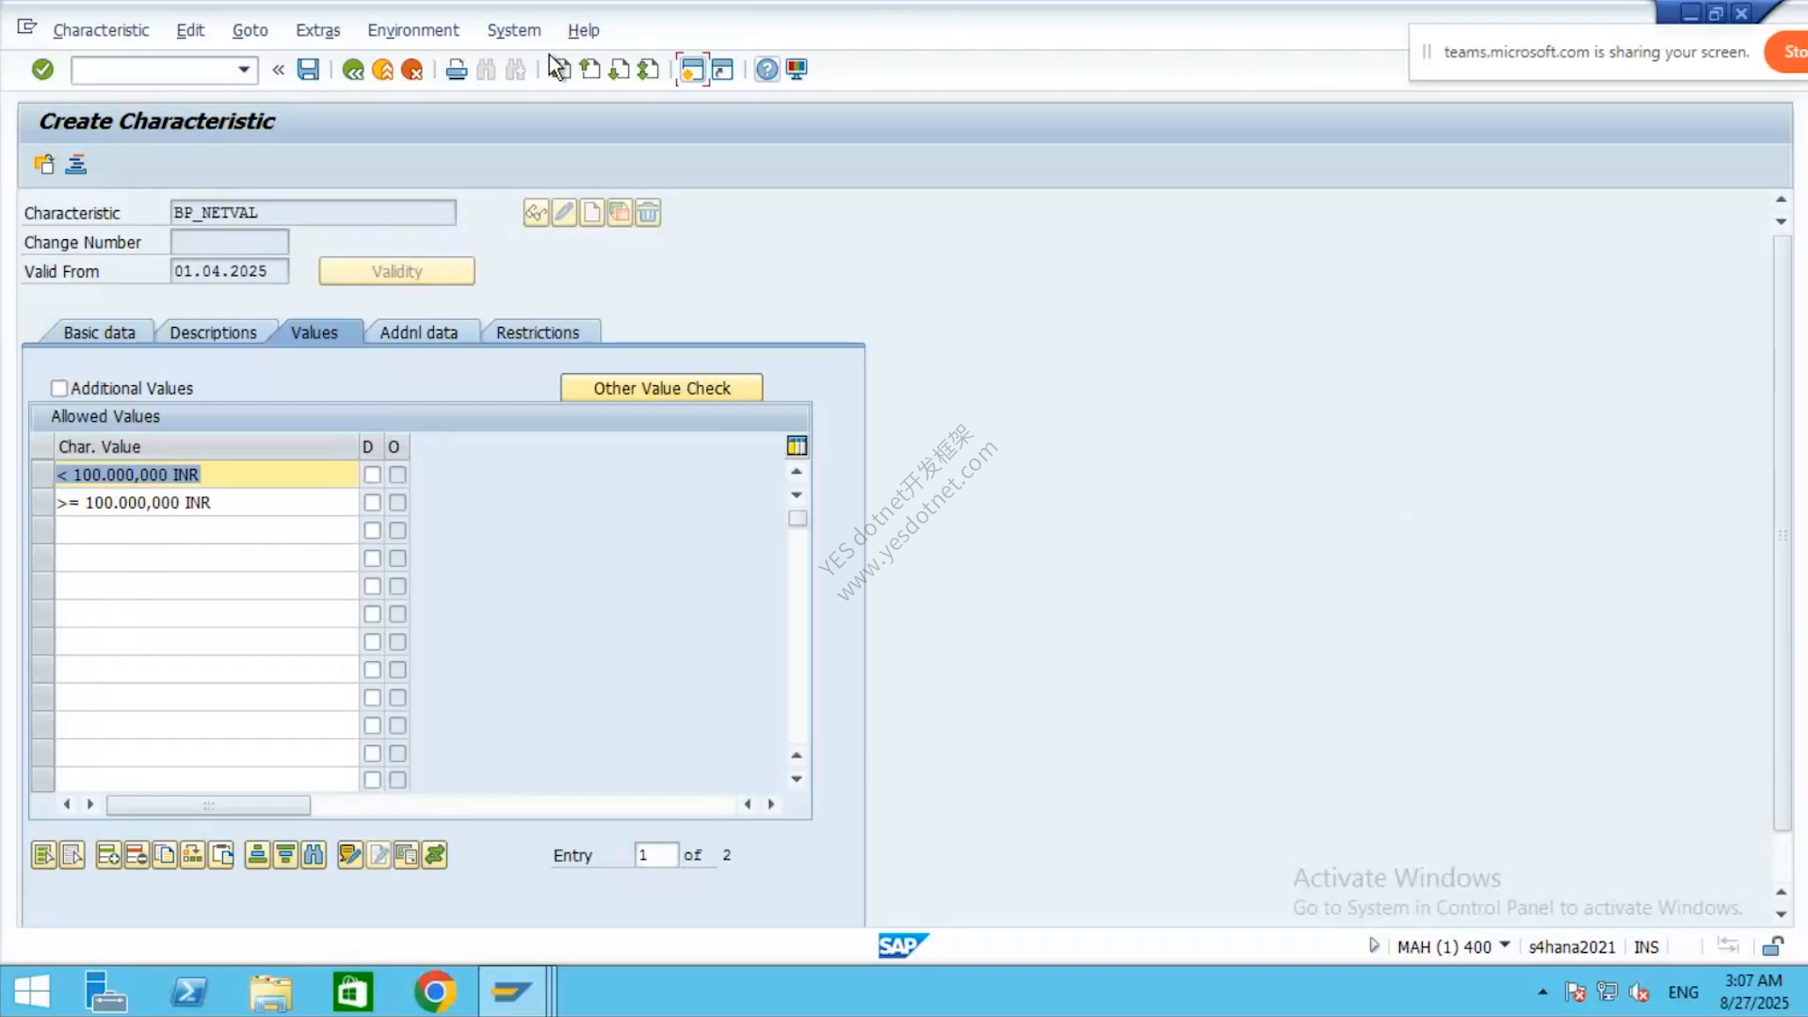Check the Additional Values checkbox
This screenshot has height=1017, width=1808.
(59, 388)
